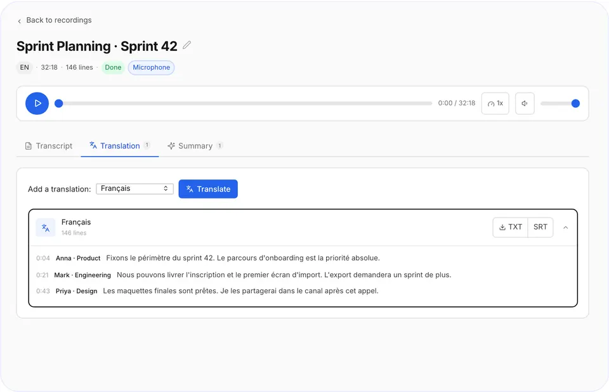Switch to the Transcript tab

point(49,146)
